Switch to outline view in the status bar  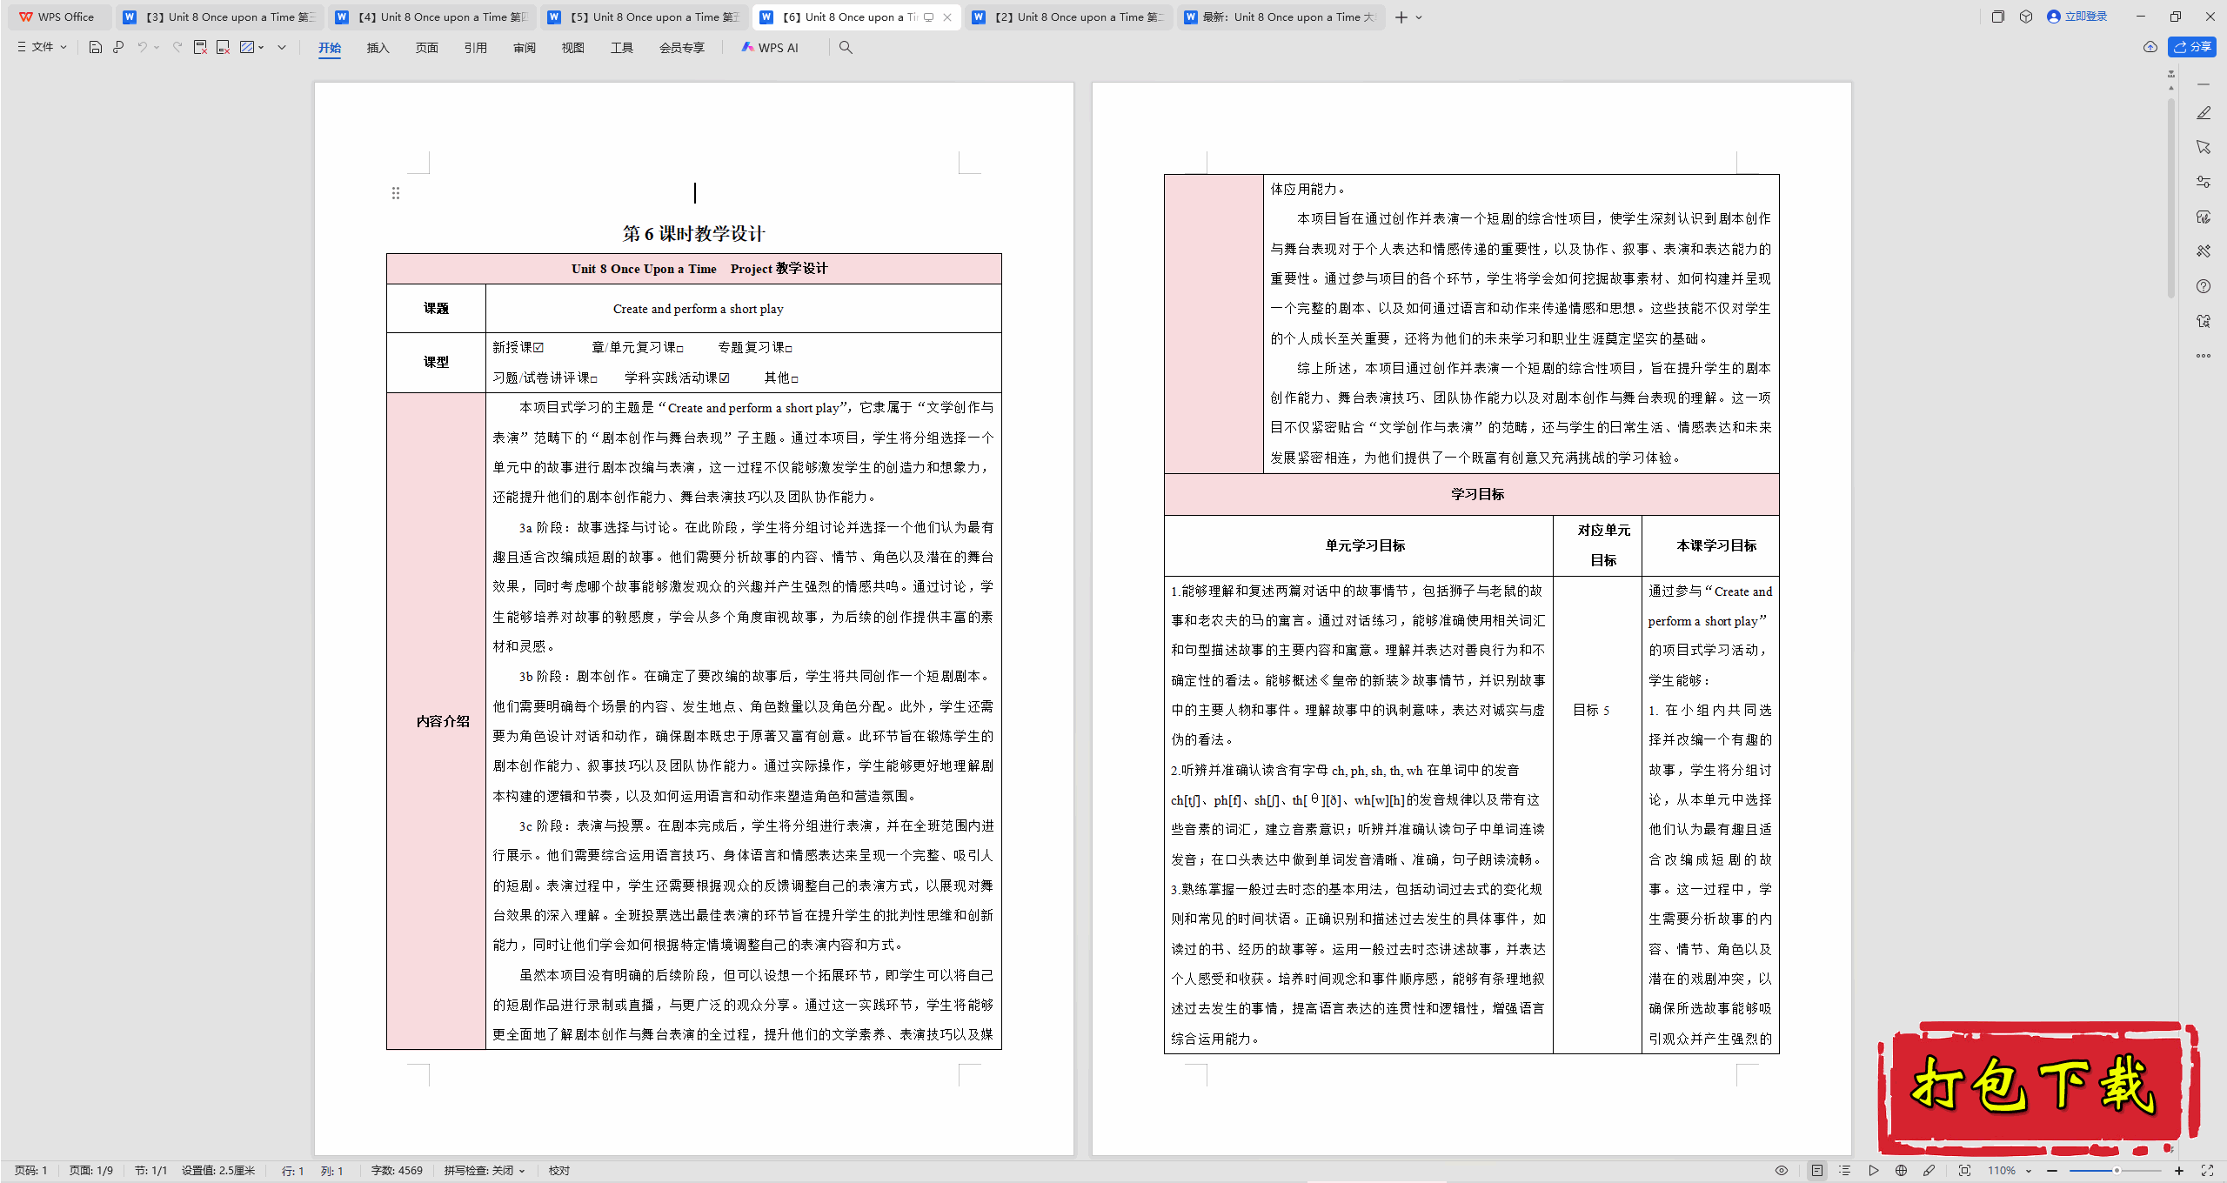pos(1844,1171)
